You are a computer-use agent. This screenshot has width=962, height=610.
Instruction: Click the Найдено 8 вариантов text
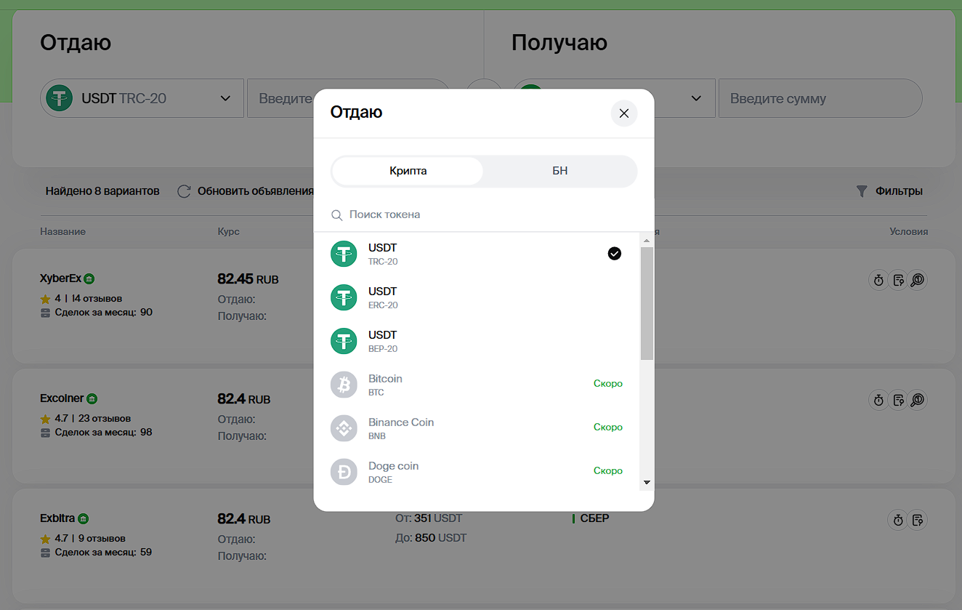tap(102, 191)
